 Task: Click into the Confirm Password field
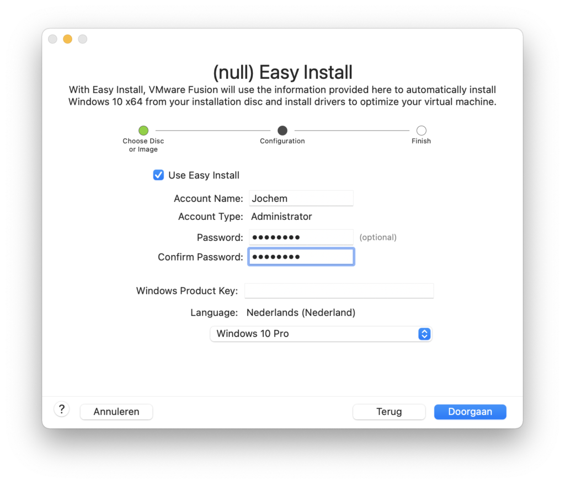(301, 257)
